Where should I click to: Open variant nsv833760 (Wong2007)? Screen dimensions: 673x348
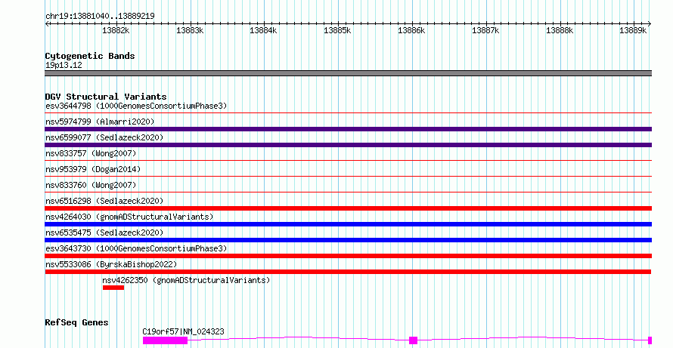[91, 185]
